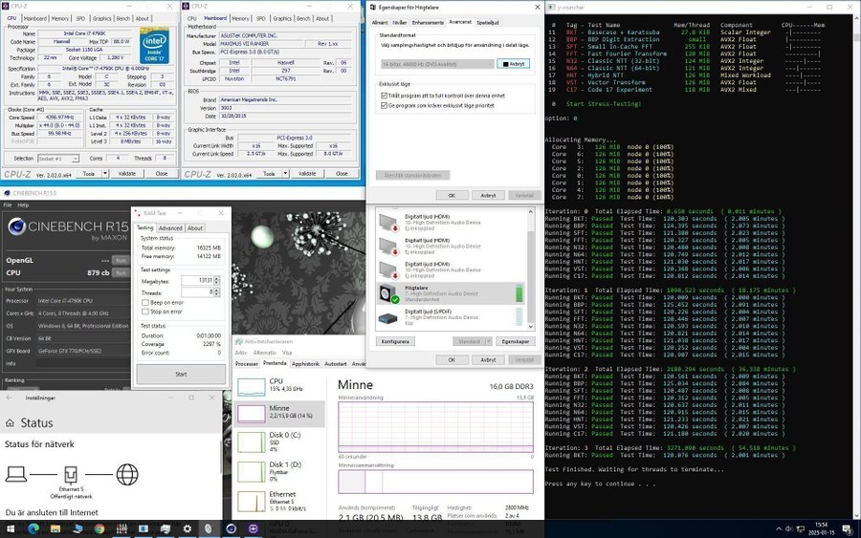
Task: Uncheck Tillåt program att ta full kontroll
Action: [x=385, y=96]
